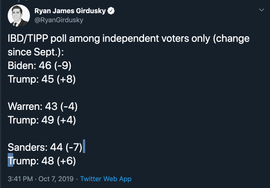Click the highlighted letter T in Trump
This screenshot has width=270, height=188.
click(x=10, y=160)
